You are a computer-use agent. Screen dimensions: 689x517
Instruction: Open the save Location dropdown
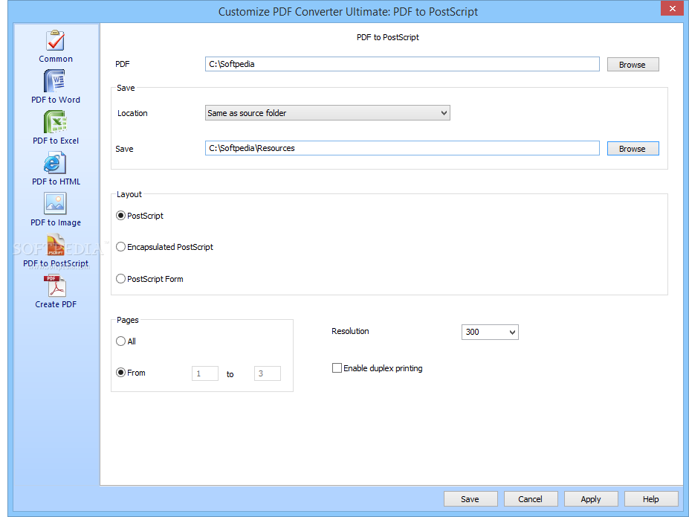pyautogui.click(x=327, y=113)
